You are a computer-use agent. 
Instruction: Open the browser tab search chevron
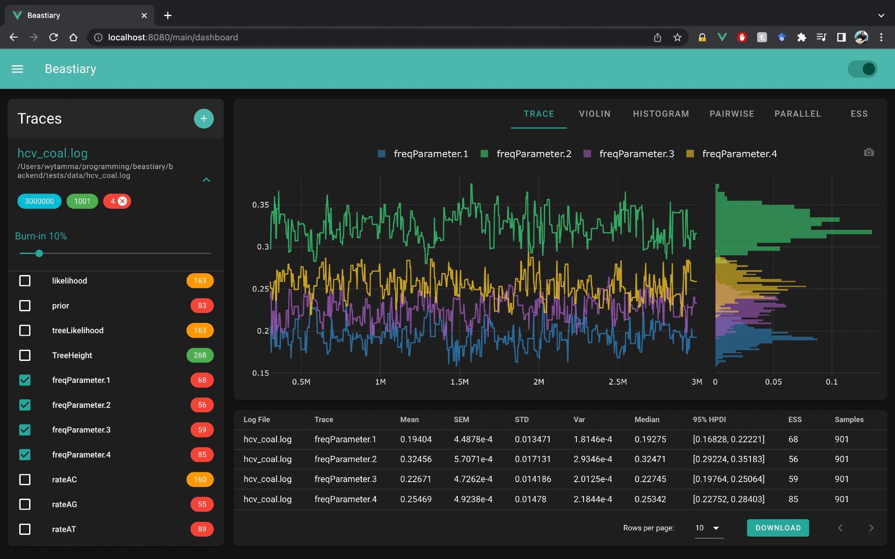(x=881, y=15)
